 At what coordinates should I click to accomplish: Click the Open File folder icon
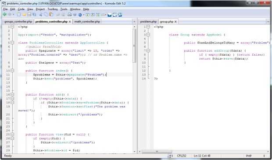(24, 14)
